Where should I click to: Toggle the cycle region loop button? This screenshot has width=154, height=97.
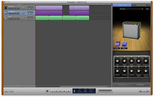(69, 91)
